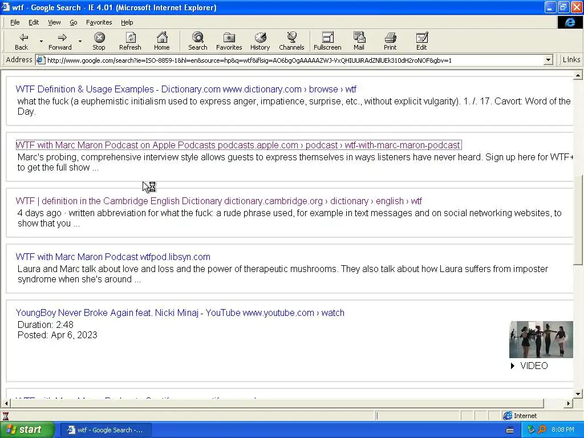Click the Windows start button
Screen dimensions: 584x438
tap(27, 430)
